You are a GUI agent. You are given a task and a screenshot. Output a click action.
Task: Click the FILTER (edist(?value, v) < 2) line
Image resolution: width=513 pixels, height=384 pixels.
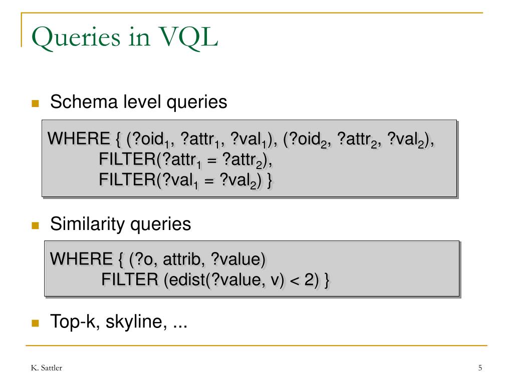point(215,280)
